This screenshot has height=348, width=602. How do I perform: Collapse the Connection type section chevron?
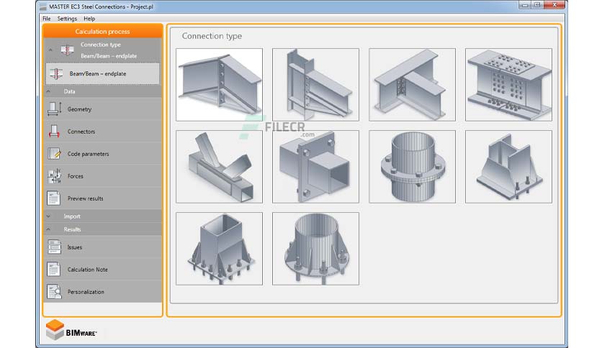pyautogui.click(x=50, y=50)
